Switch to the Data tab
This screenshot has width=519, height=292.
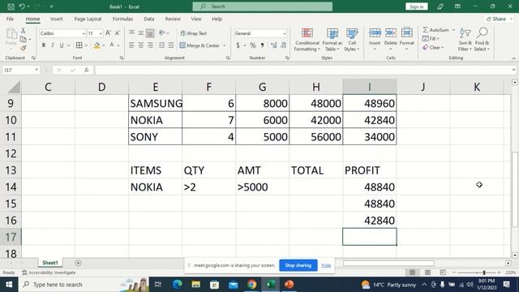pos(149,19)
